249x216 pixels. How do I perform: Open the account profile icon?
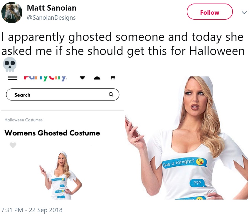(x=97, y=78)
